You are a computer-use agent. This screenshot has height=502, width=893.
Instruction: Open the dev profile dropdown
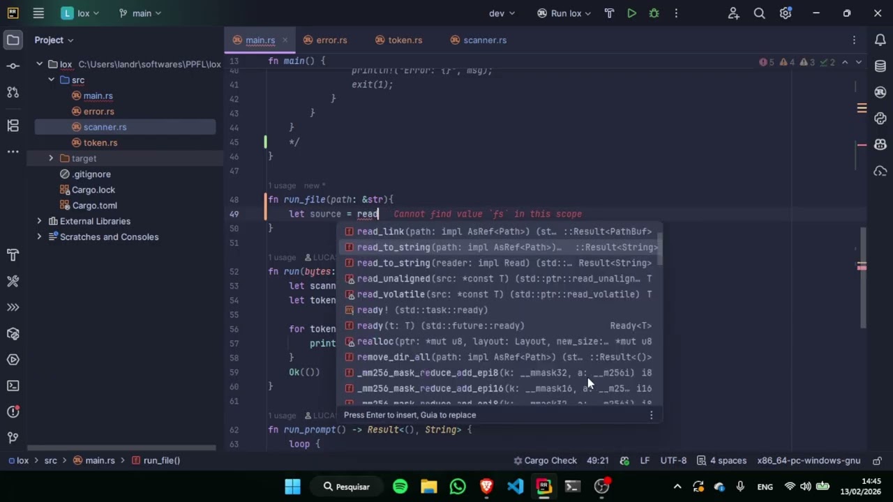[x=502, y=13]
